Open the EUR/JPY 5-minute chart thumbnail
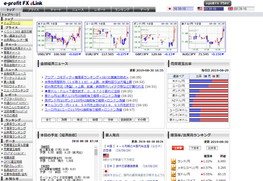263x181 pixels. click(x=107, y=37)
